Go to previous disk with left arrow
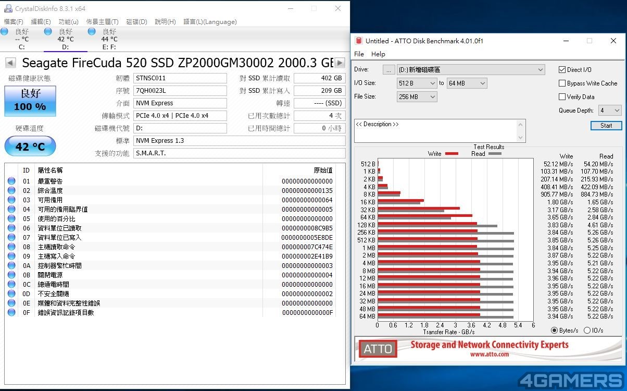 click(x=10, y=63)
